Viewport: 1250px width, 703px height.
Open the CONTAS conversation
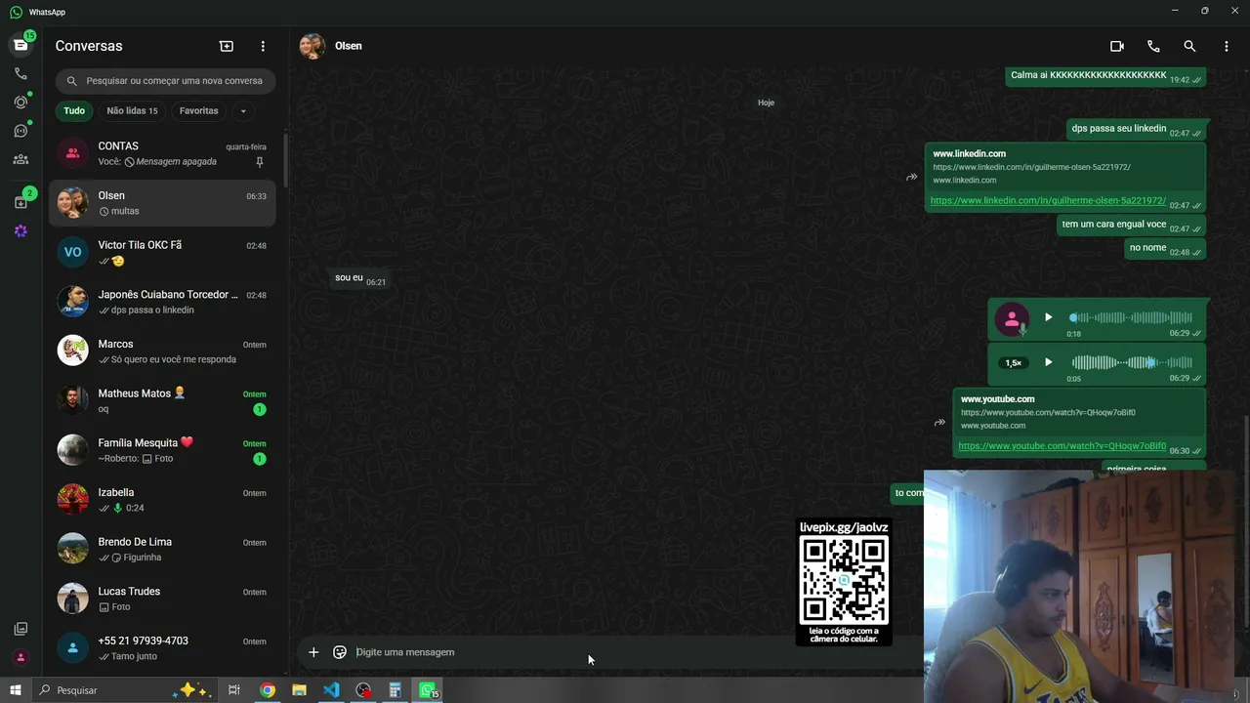click(x=162, y=153)
